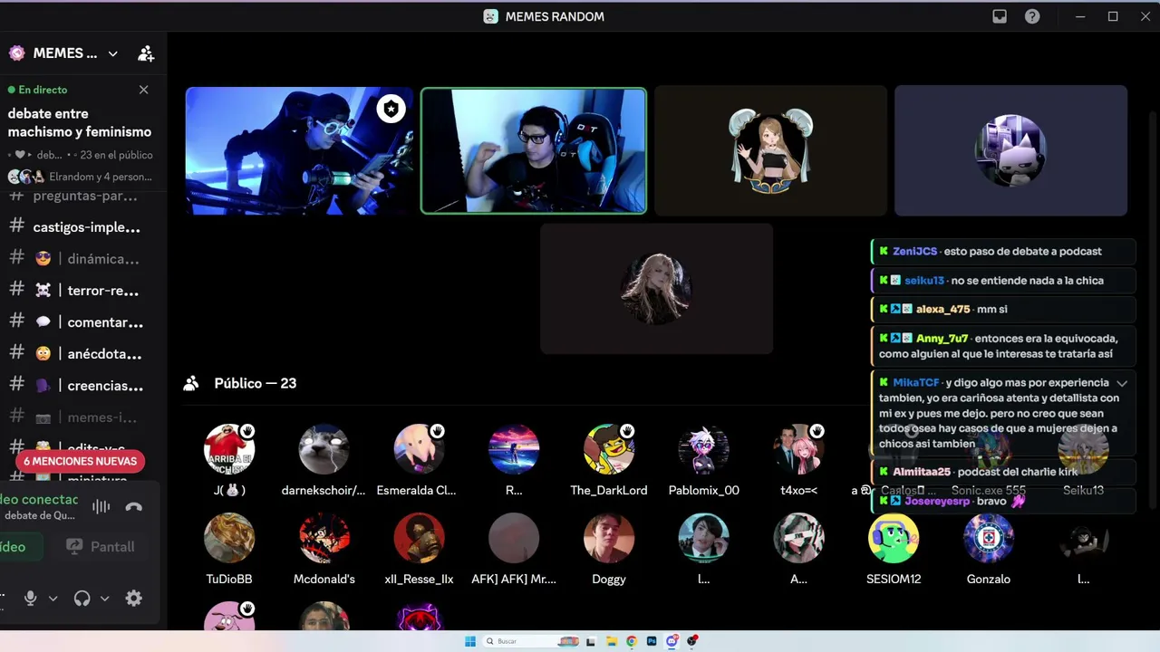The height and width of the screenshot is (652, 1160).
Task: Open voice connection noise suppression waveform icon
Action: [x=101, y=507]
